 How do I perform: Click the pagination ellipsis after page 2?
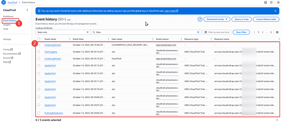click(x=267, y=32)
